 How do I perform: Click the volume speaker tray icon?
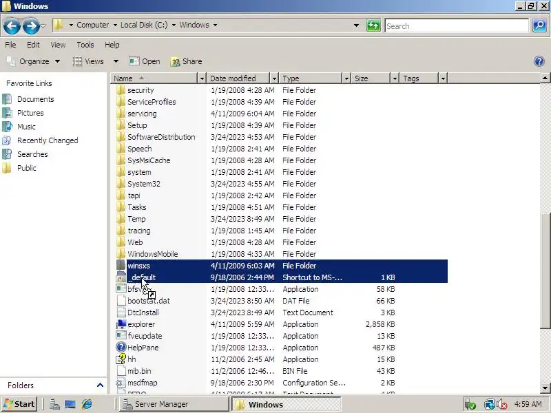pyautogui.click(x=502, y=404)
